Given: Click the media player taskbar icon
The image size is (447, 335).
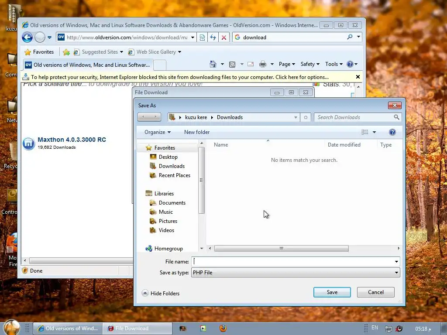Looking at the screenshot, I should tap(203, 328).
